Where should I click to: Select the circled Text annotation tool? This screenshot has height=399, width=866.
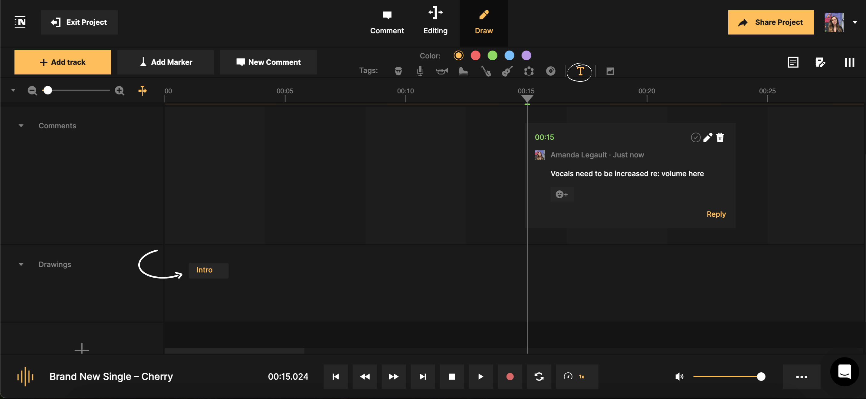tap(580, 71)
